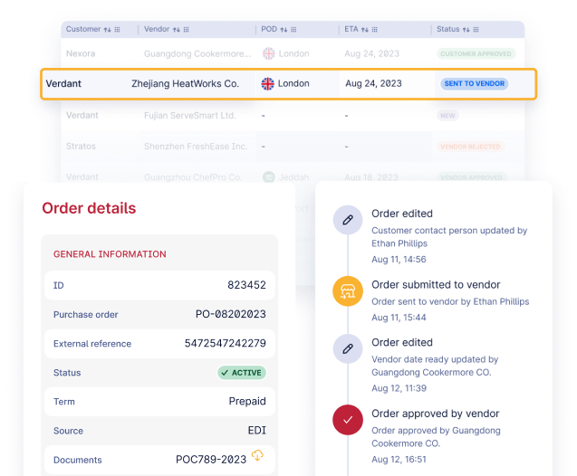Screen dimensions: 577x476
Task: Sort table by ETA column arrows
Action: [x=365, y=30]
